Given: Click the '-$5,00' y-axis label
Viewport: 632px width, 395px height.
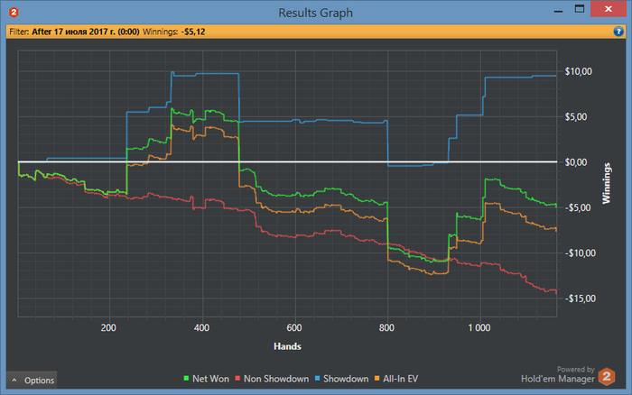Looking at the screenshot, I should click(x=578, y=207).
